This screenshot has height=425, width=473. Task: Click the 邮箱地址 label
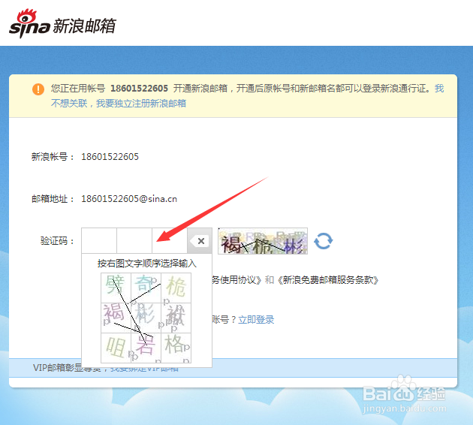[x=53, y=199]
